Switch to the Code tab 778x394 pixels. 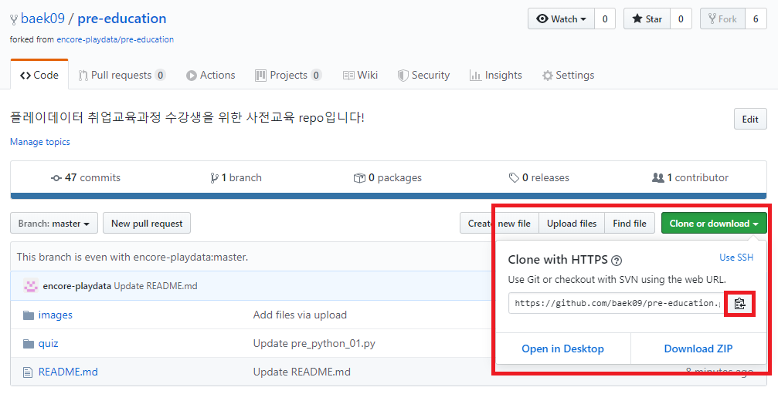pos(39,76)
